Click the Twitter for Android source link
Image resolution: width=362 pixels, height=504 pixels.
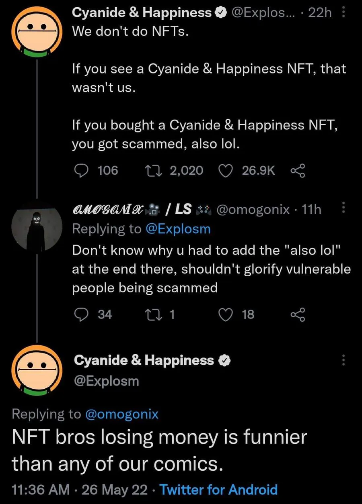[218, 490]
